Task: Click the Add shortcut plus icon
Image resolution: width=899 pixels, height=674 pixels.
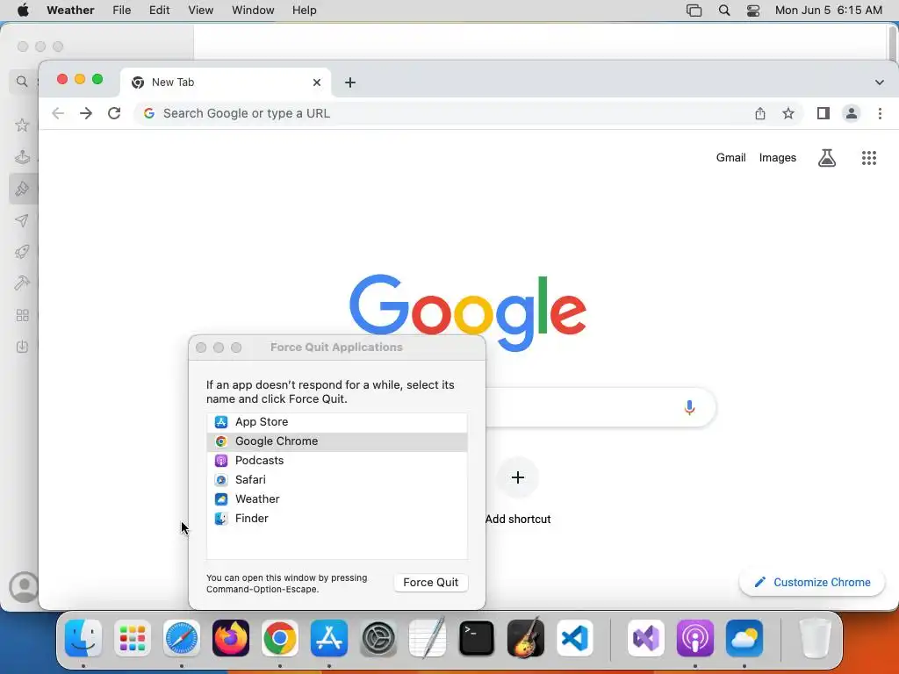Action: click(x=518, y=477)
